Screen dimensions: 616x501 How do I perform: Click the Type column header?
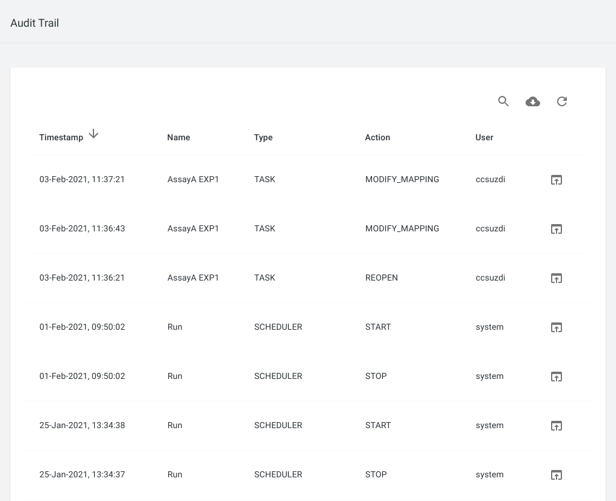tap(263, 137)
